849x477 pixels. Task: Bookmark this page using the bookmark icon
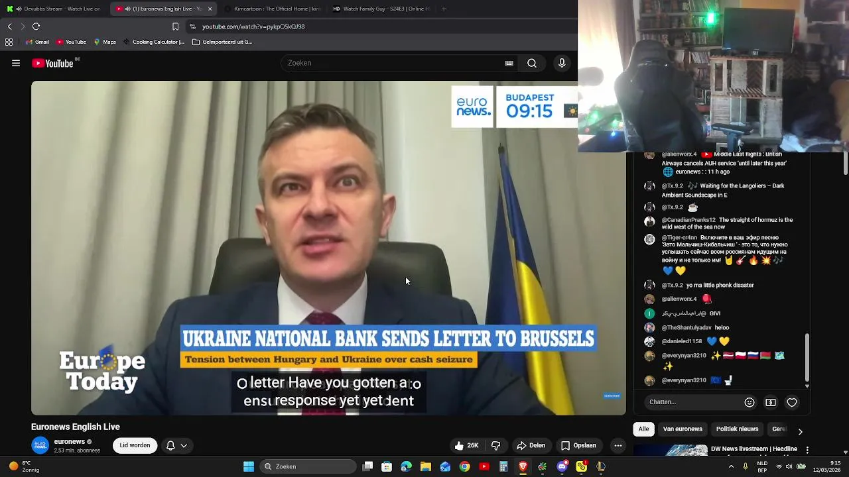[x=175, y=26]
